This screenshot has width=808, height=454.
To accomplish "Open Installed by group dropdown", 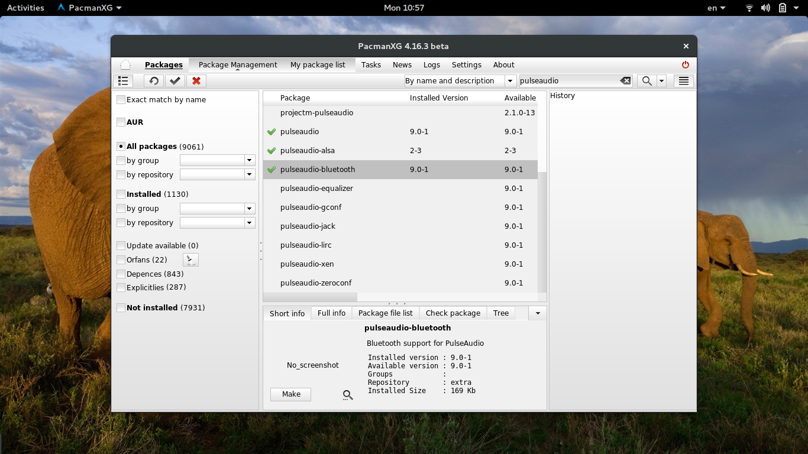I will coord(250,208).
